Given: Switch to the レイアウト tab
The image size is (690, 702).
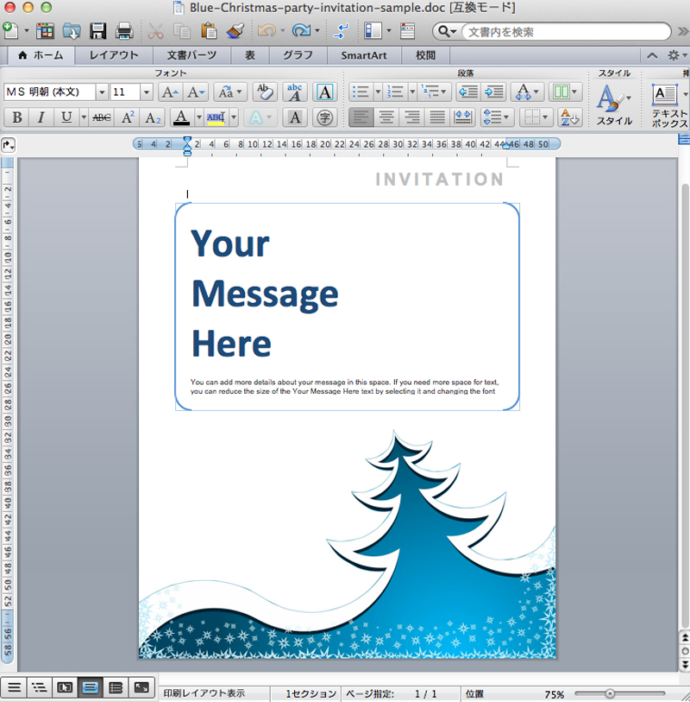Looking at the screenshot, I should [113, 56].
